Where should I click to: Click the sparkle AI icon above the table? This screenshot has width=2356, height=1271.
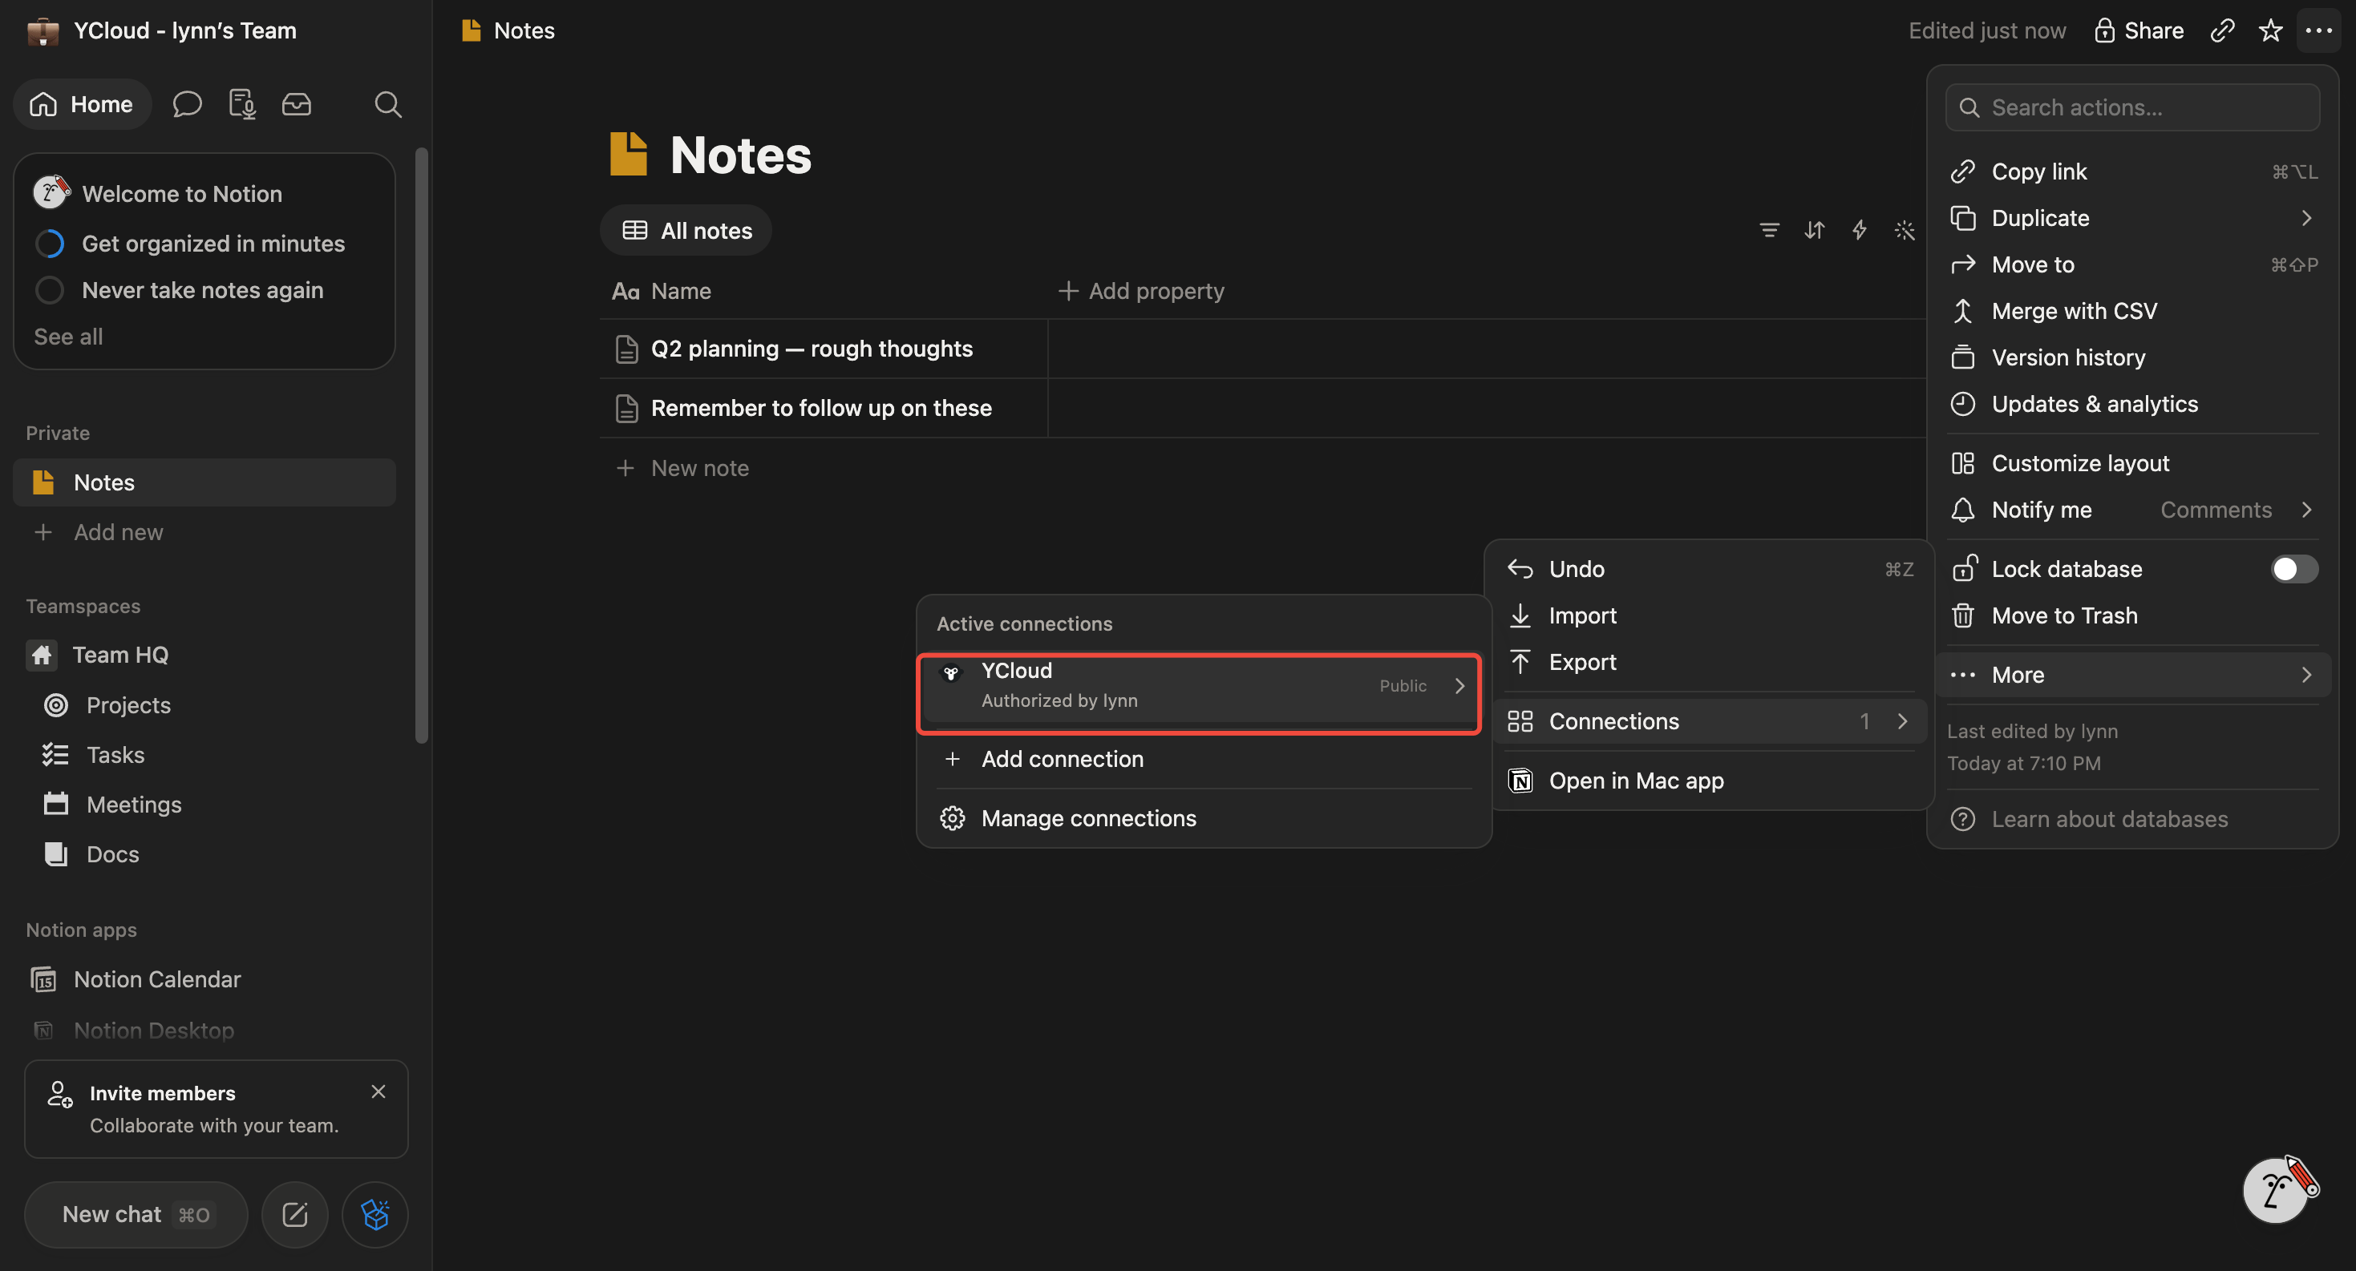1905,230
